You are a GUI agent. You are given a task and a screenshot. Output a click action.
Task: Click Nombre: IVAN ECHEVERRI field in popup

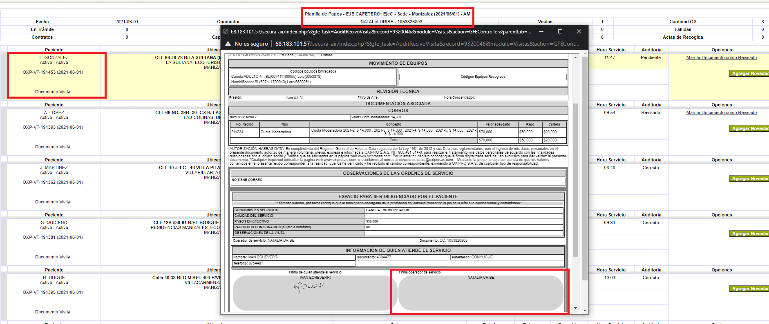click(294, 257)
